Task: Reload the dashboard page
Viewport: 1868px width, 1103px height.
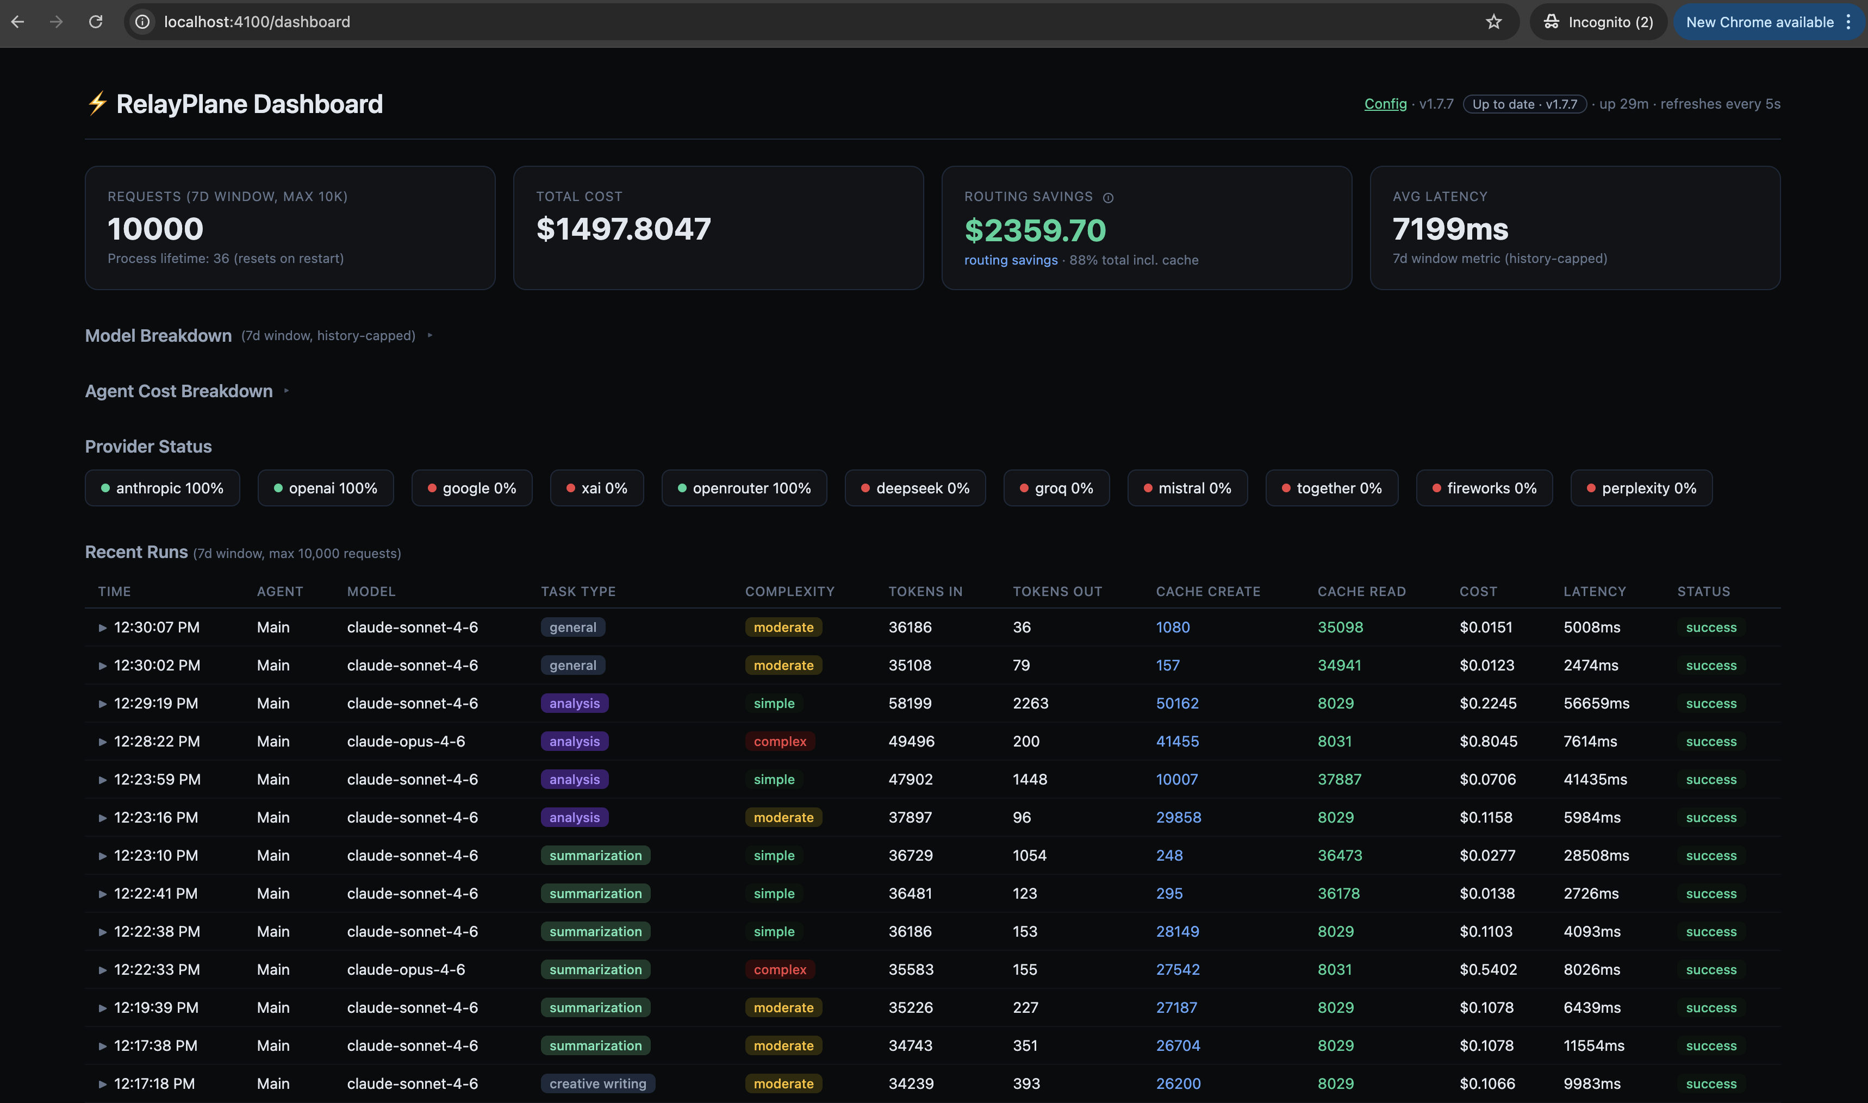Action: 95,22
